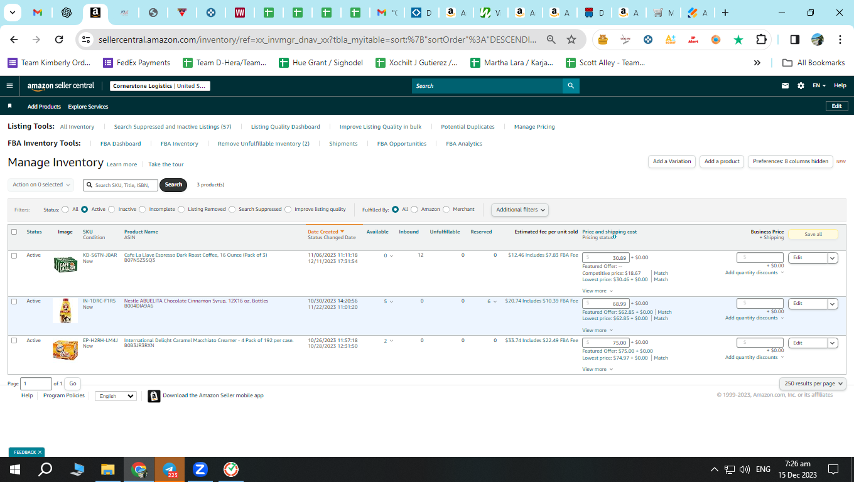The width and height of the screenshot is (854, 482).
Task: Open Explore Services menu
Action: coord(88,107)
